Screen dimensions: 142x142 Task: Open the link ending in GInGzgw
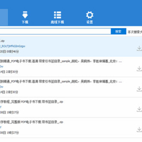pyautogui.click(x=13, y=46)
